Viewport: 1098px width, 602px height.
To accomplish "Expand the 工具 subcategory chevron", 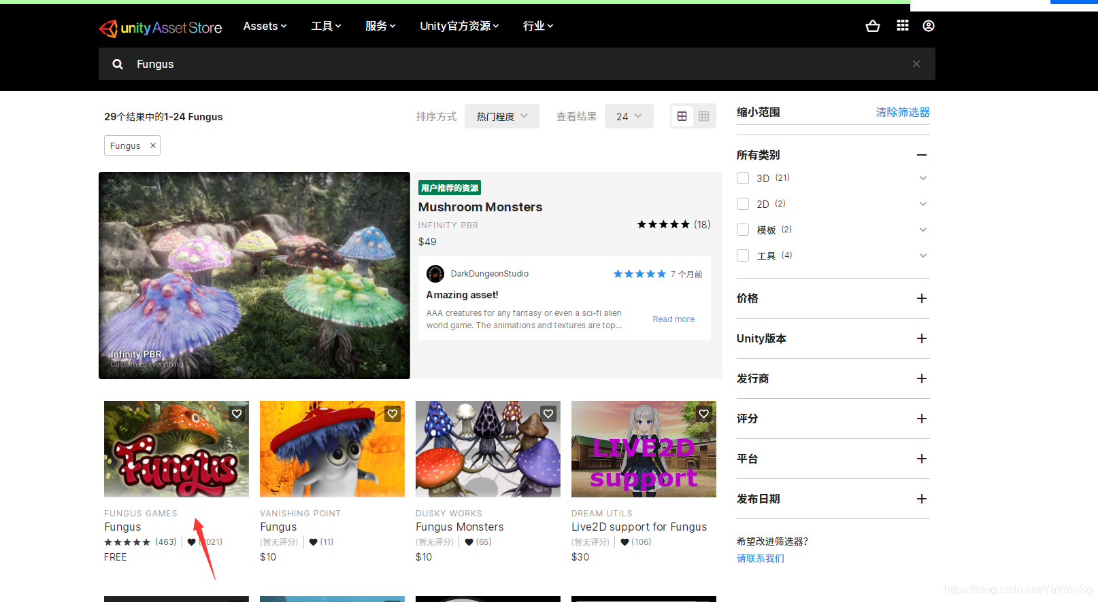I will pyautogui.click(x=923, y=255).
